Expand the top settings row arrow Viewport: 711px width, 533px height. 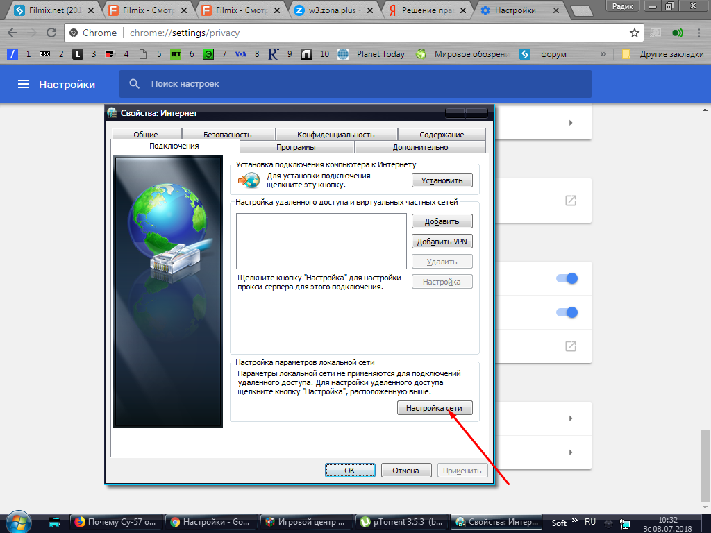[x=570, y=123]
